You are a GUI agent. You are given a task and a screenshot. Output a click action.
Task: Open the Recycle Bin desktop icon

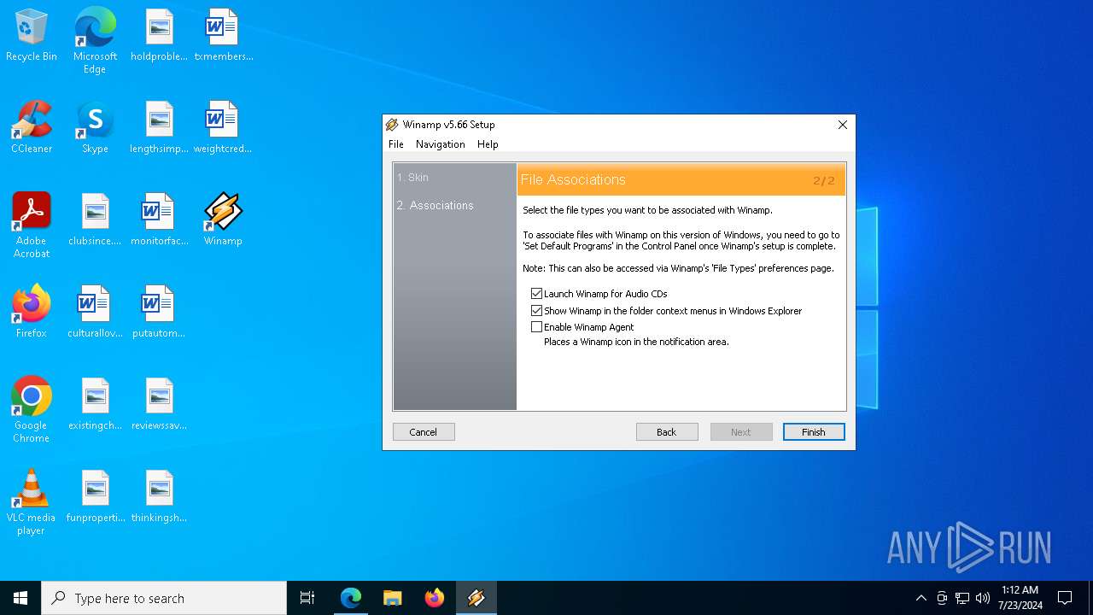(x=32, y=36)
